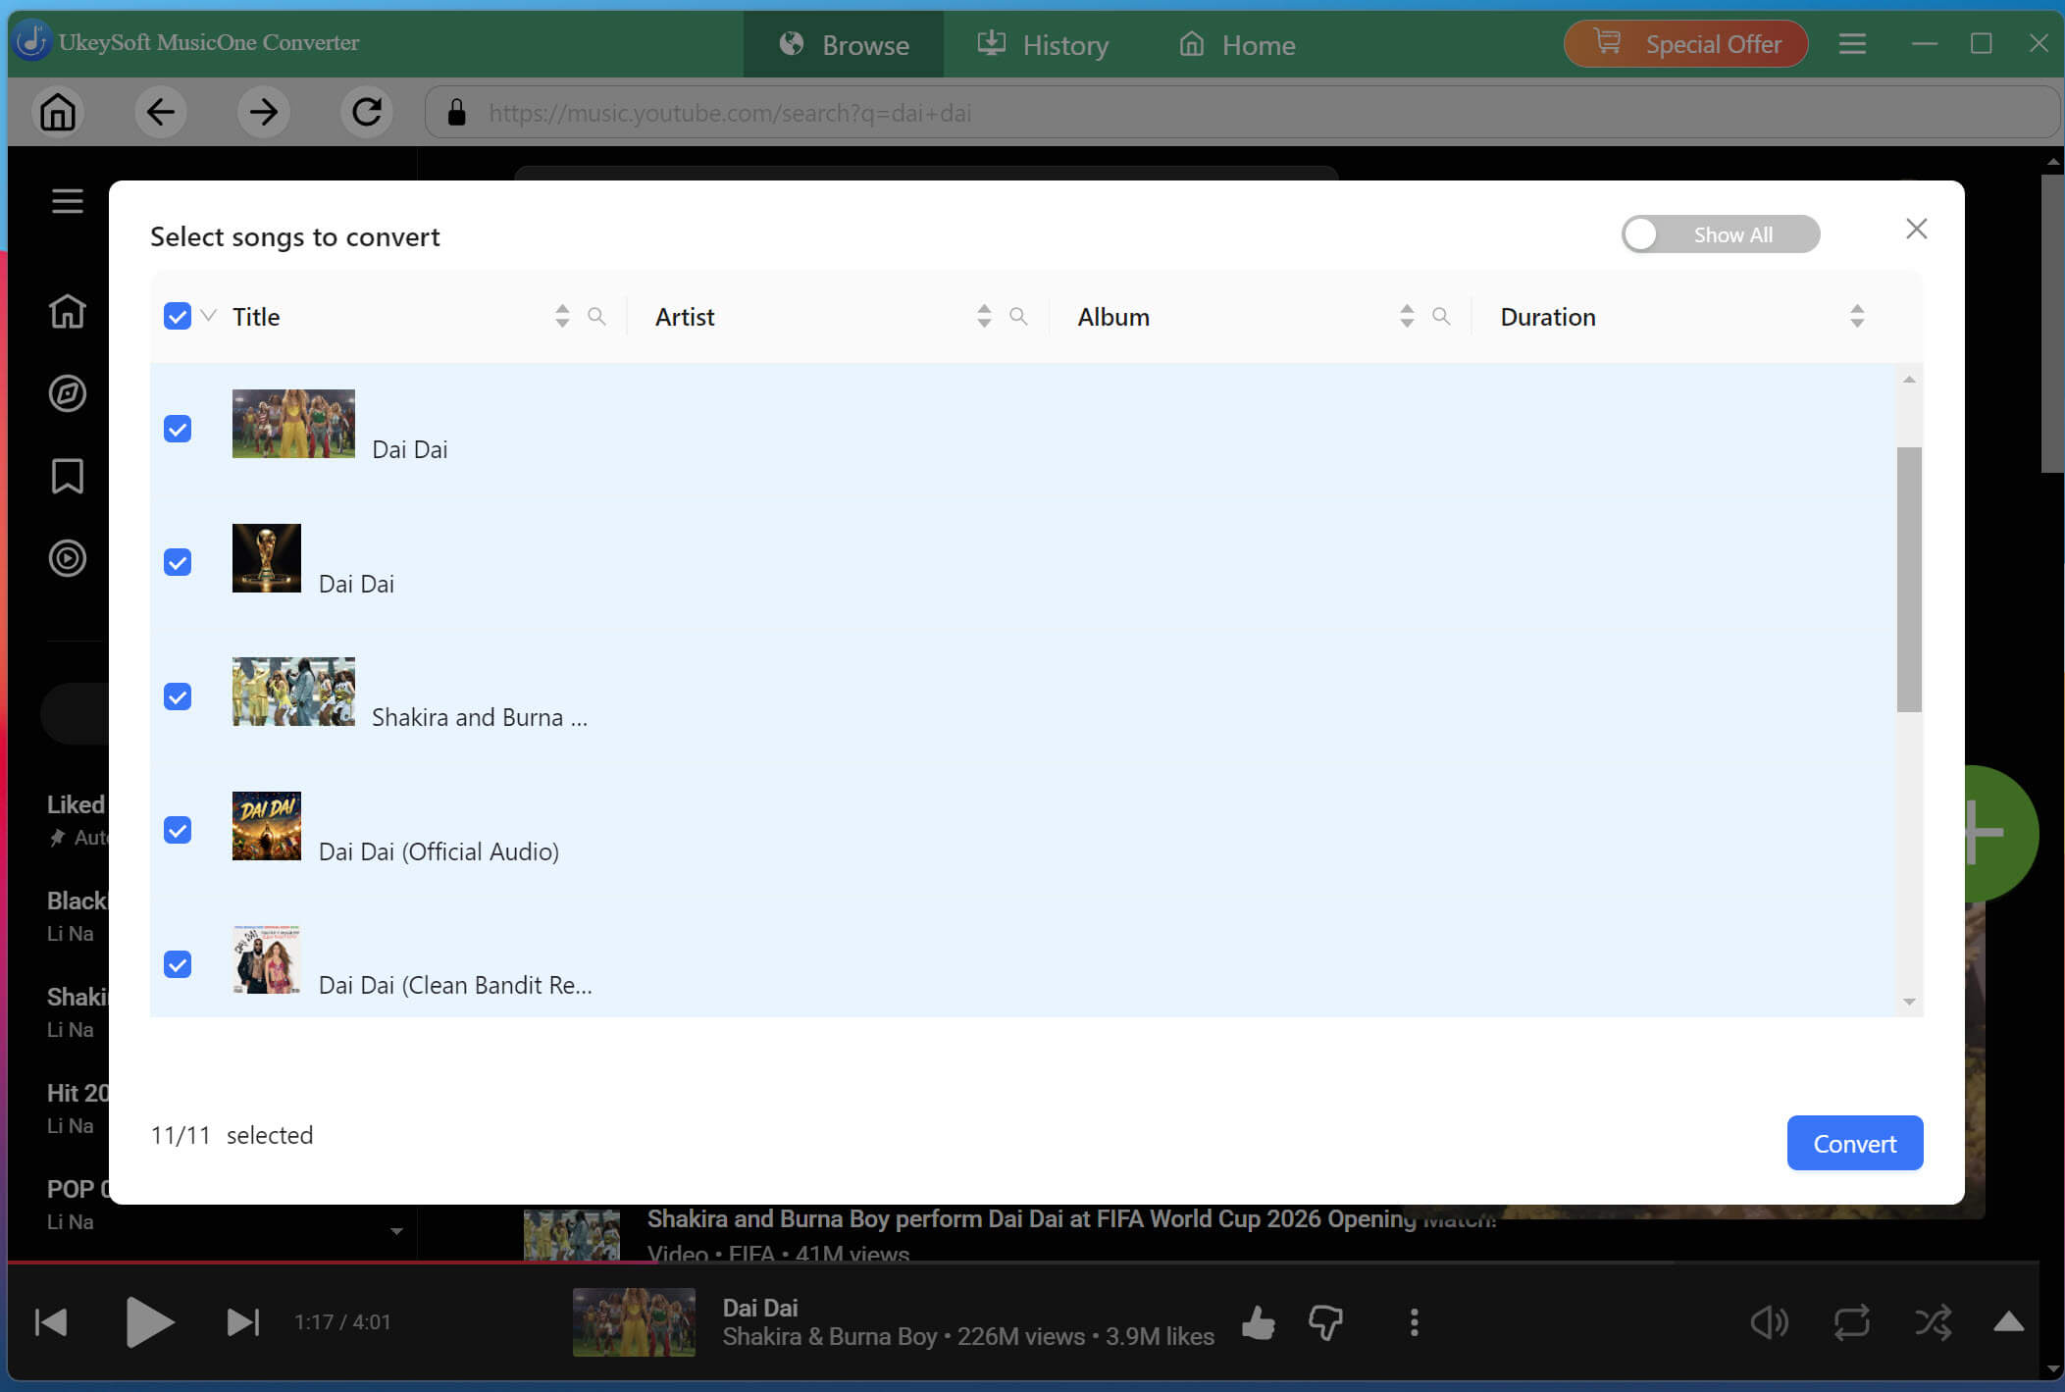Close the Select songs dialog
Viewport: 2065px width, 1392px height.
1916,229
